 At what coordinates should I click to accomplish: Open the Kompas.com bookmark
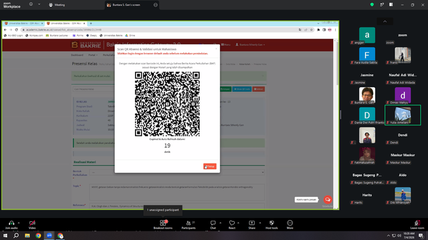pos(34,35)
